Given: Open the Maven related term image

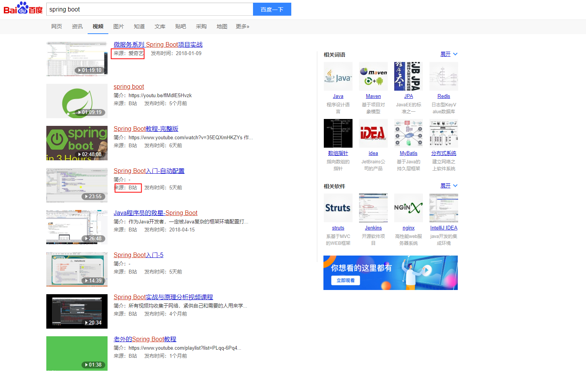Looking at the screenshot, I should point(373,76).
